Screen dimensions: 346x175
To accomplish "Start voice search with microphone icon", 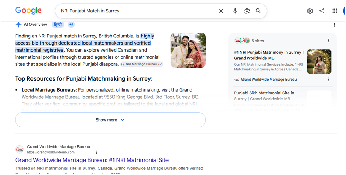I will pyautogui.click(x=235, y=11).
